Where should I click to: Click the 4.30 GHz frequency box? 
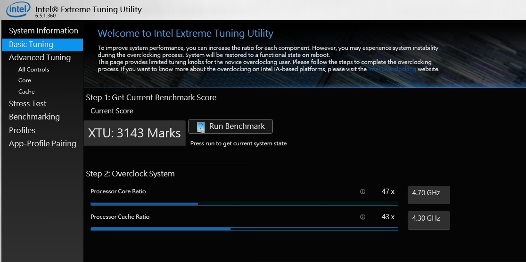(x=429, y=220)
